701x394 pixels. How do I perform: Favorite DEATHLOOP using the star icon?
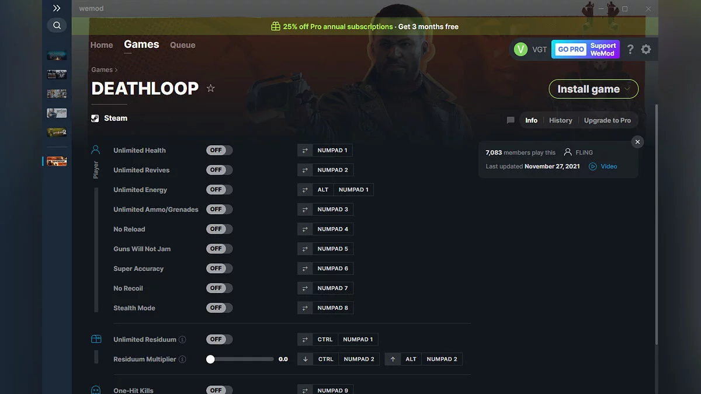[x=210, y=88]
